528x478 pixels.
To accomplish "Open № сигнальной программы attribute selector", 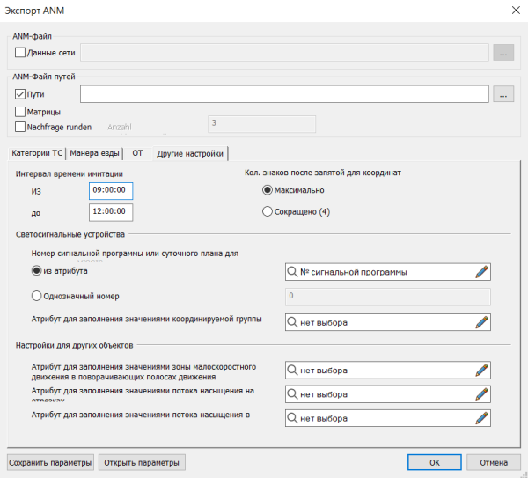I will click(380, 272).
